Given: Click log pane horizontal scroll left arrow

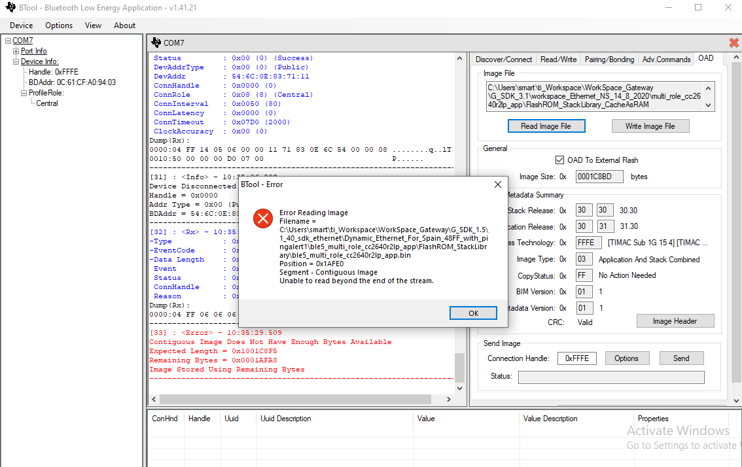Looking at the screenshot, I should [x=154, y=400].
